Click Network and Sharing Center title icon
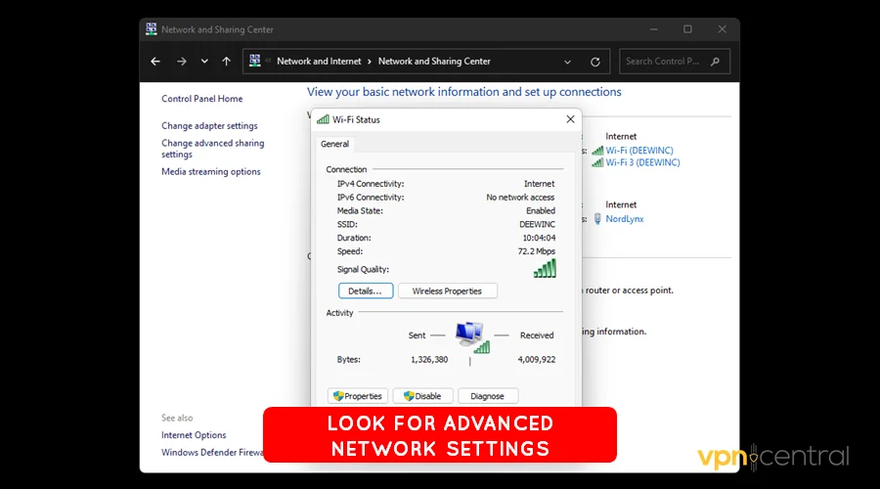Image resolution: width=880 pixels, height=489 pixels. click(151, 29)
